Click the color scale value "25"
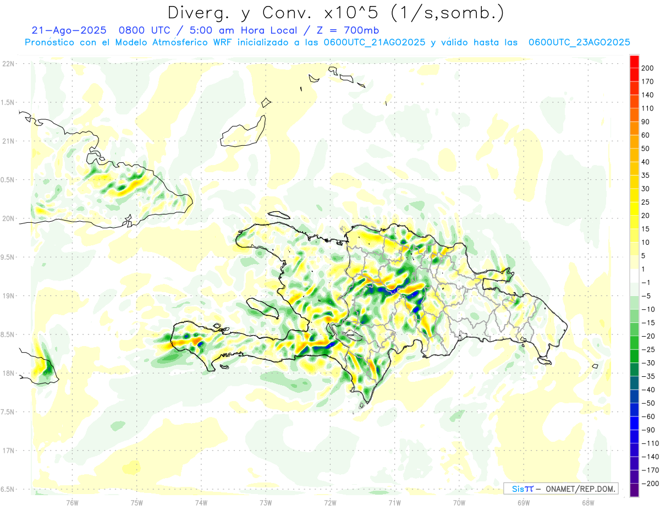Image resolution: width=660 pixels, height=510 pixels. [646, 202]
